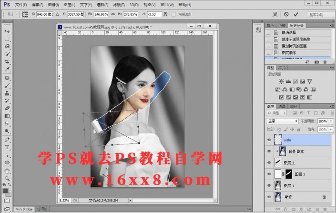Image resolution: width=336 pixels, height=213 pixels.
Task: Click the foreground color swatch
Action: pos(6,190)
